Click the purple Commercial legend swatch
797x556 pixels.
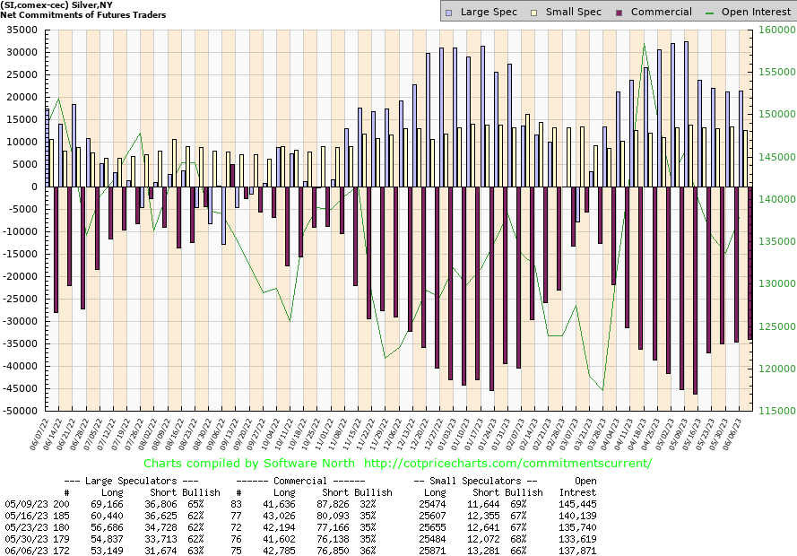click(x=619, y=12)
